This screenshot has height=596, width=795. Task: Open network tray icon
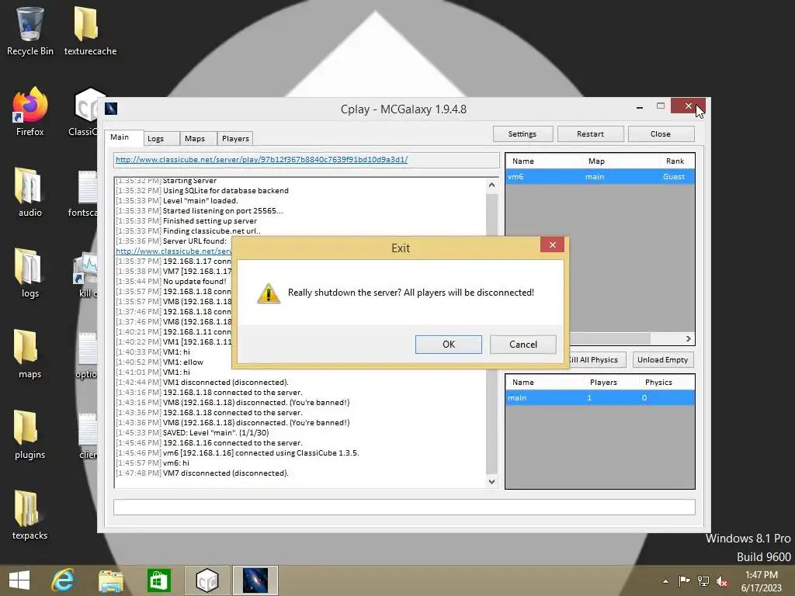click(703, 581)
